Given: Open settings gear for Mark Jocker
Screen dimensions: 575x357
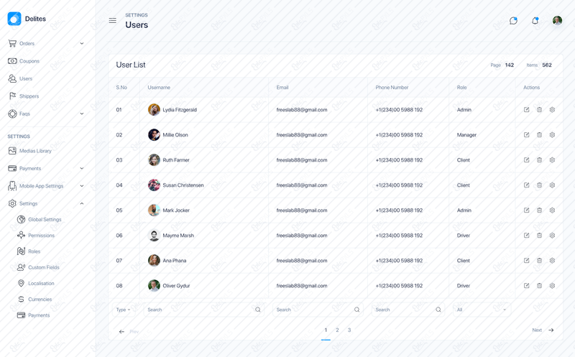Looking at the screenshot, I should pos(552,210).
